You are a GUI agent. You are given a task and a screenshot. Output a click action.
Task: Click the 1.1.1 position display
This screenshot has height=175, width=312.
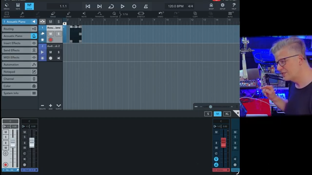[x=58, y=6]
